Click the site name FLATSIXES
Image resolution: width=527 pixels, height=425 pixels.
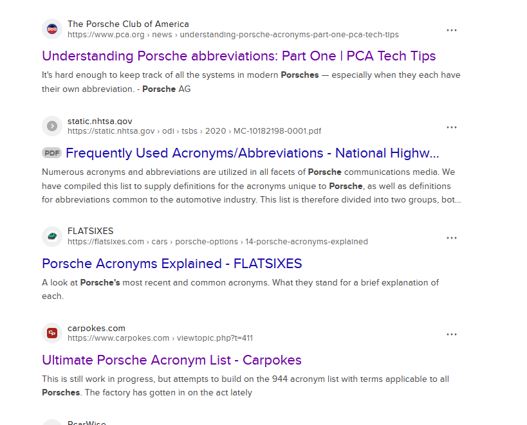91,231
